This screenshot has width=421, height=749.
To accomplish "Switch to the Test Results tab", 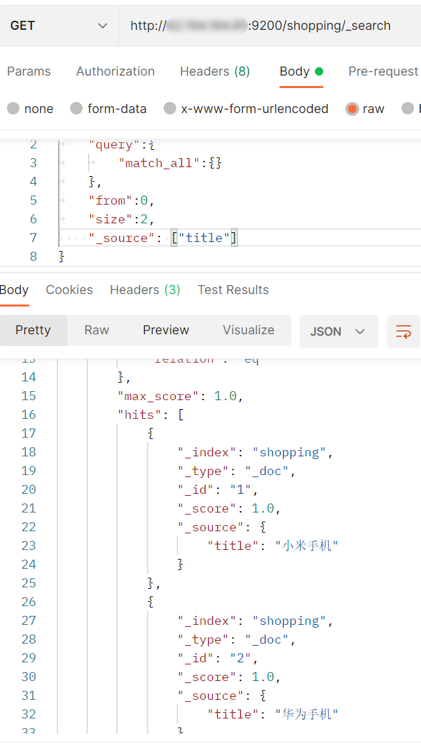I will click(233, 290).
